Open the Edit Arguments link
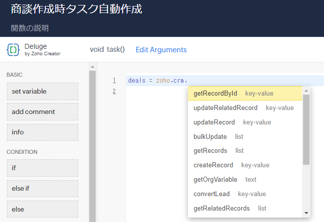The width and height of the screenshot is (324, 222). tap(161, 50)
